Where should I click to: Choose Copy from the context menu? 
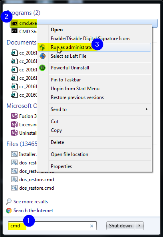tap(56, 130)
